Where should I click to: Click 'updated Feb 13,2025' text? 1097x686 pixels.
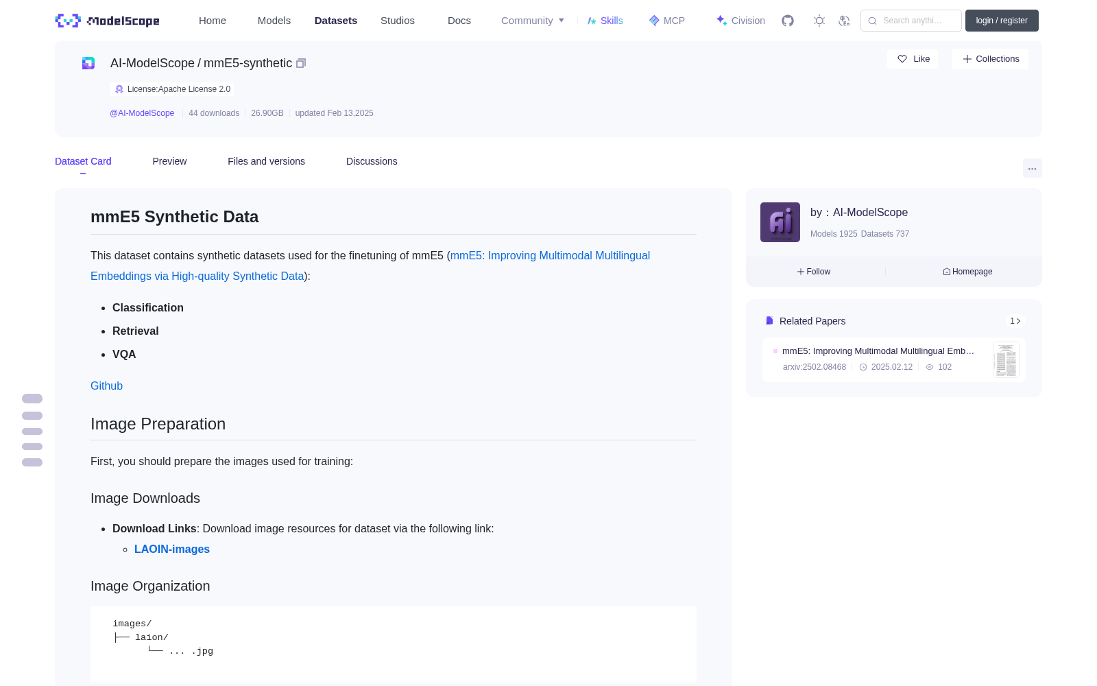(335, 113)
